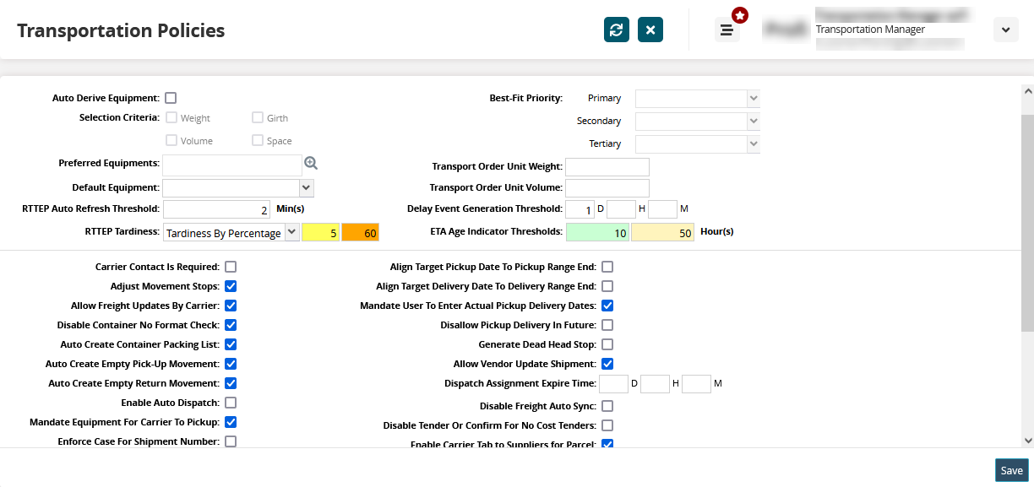Click Dispatch Assignment Expire Time days field

(613, 384)
